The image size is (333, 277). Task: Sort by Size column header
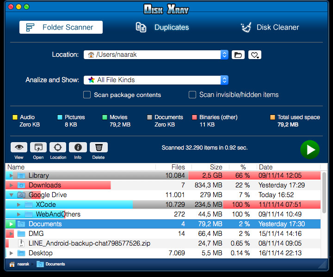(x=210, y=167)
